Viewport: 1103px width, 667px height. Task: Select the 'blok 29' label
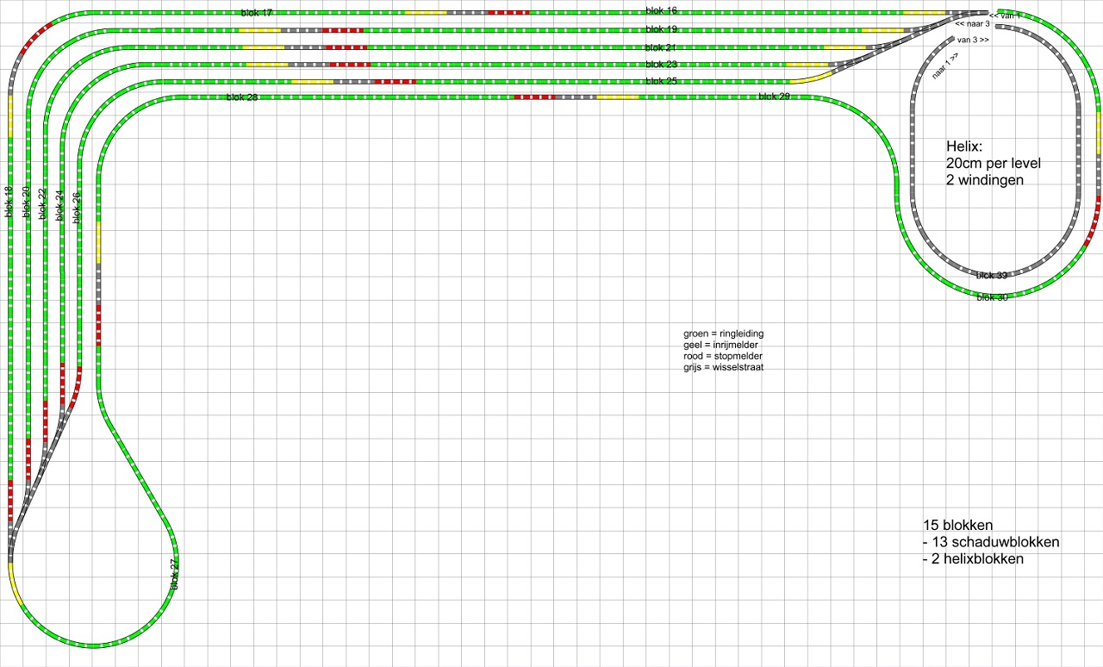(x=774, y=97)
